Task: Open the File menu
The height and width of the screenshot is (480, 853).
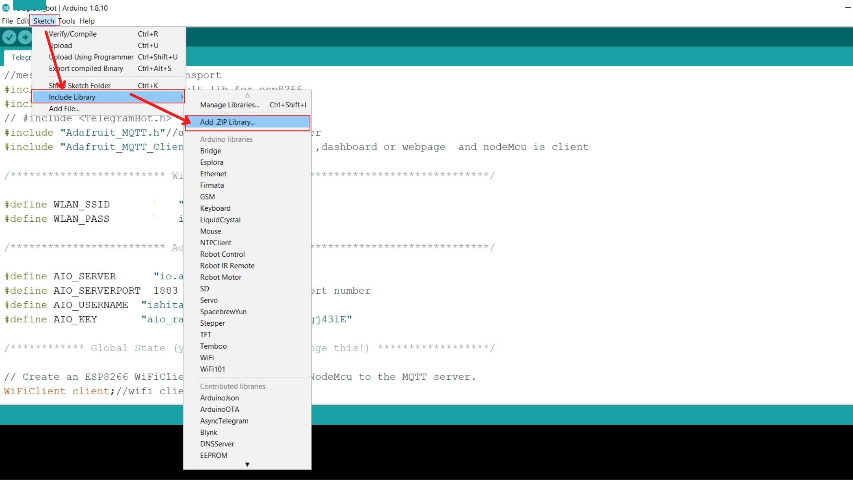Action: [x=7, y=21]
